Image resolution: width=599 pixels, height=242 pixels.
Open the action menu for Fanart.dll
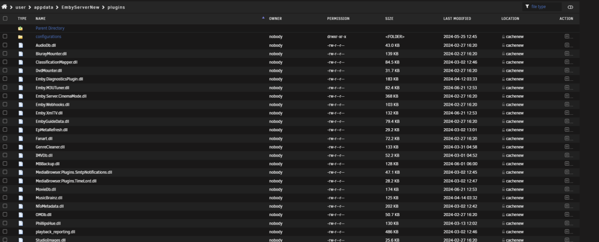coord(567,139)
